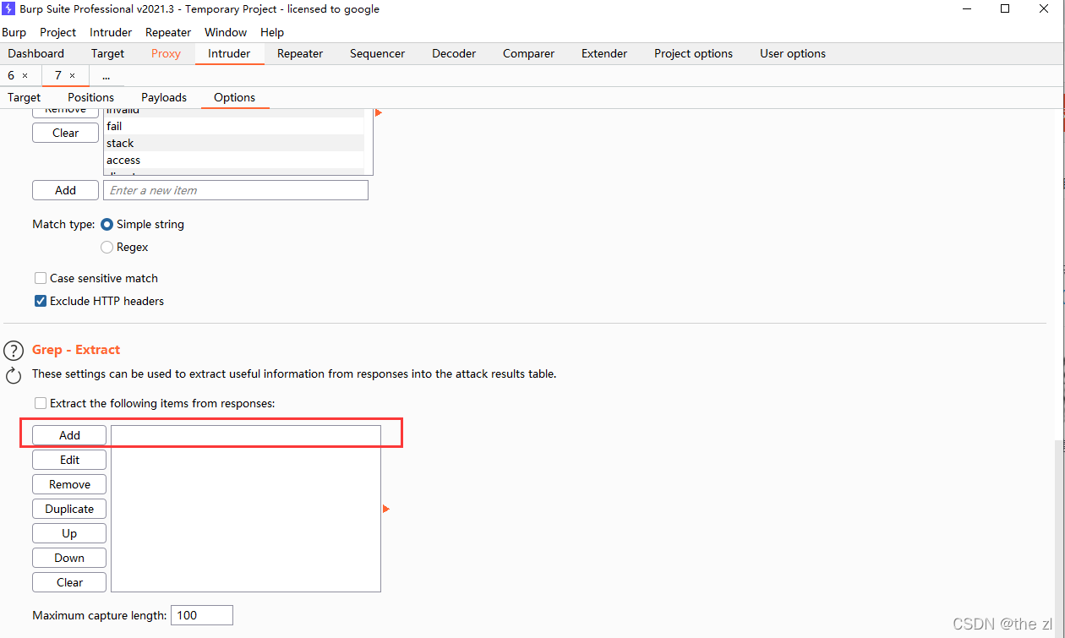Move item with the Up button
This screenshot has width=1065, height=638.
click(x=69, y=533)
